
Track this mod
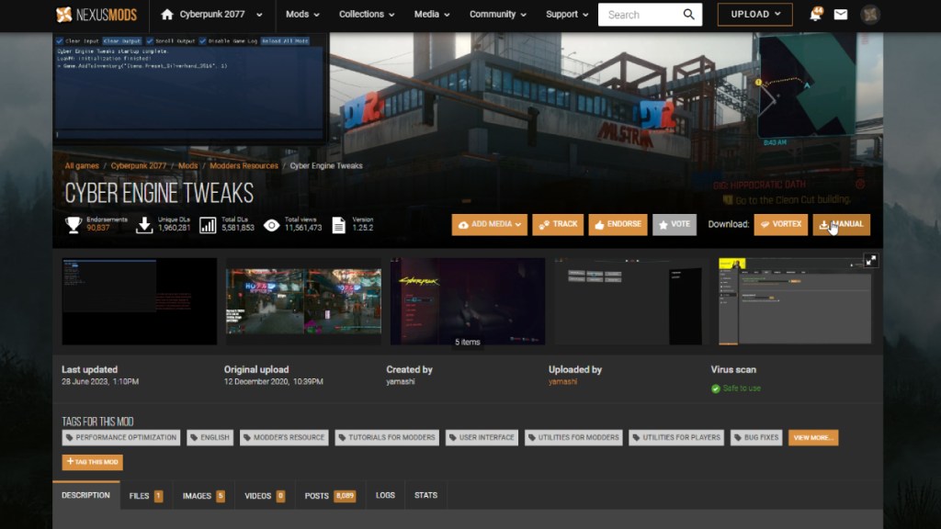[x=558, y=224]
